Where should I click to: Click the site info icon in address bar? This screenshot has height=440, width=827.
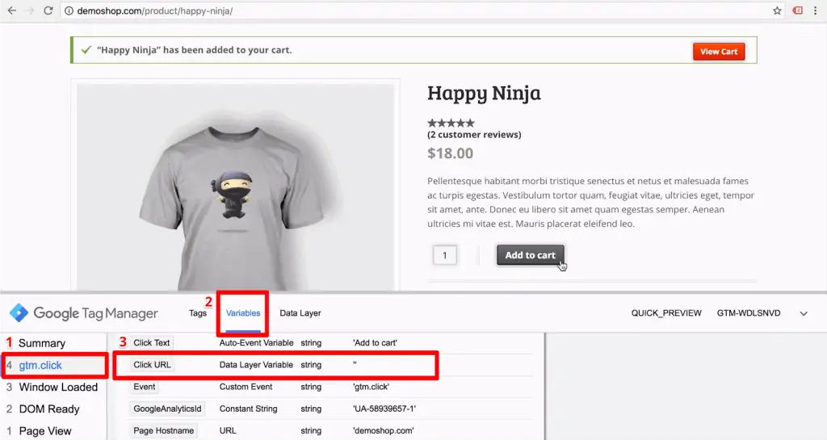pos(69,10)
